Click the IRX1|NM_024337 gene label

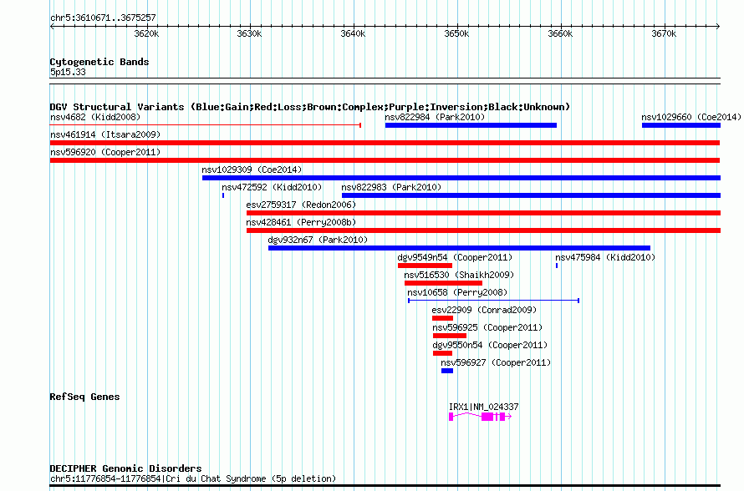point(483,407)
